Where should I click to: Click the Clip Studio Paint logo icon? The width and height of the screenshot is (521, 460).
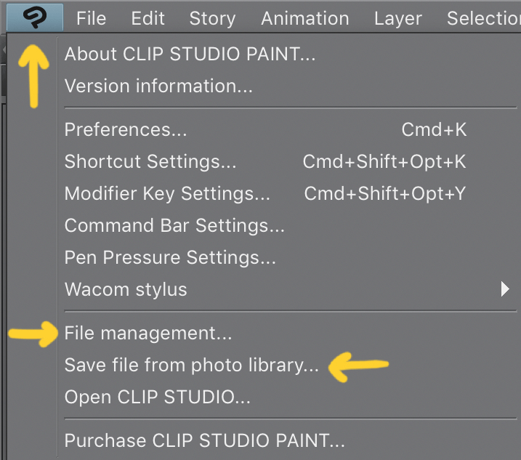pyautogui.click(x=34, y=18)
